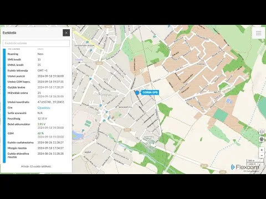
Task: Select the blue device marker on map
Action: (137, 93)
